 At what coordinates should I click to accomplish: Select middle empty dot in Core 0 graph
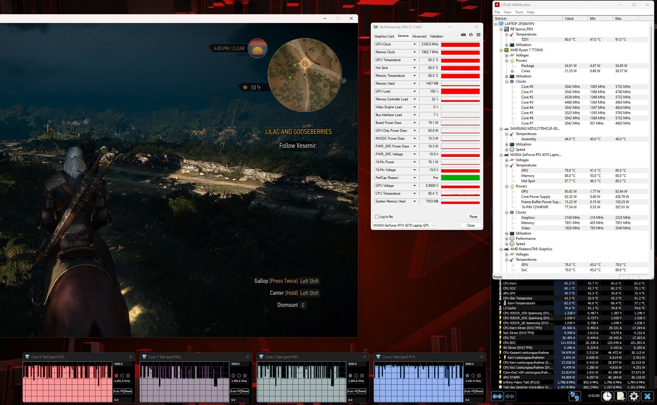(122, 376)
